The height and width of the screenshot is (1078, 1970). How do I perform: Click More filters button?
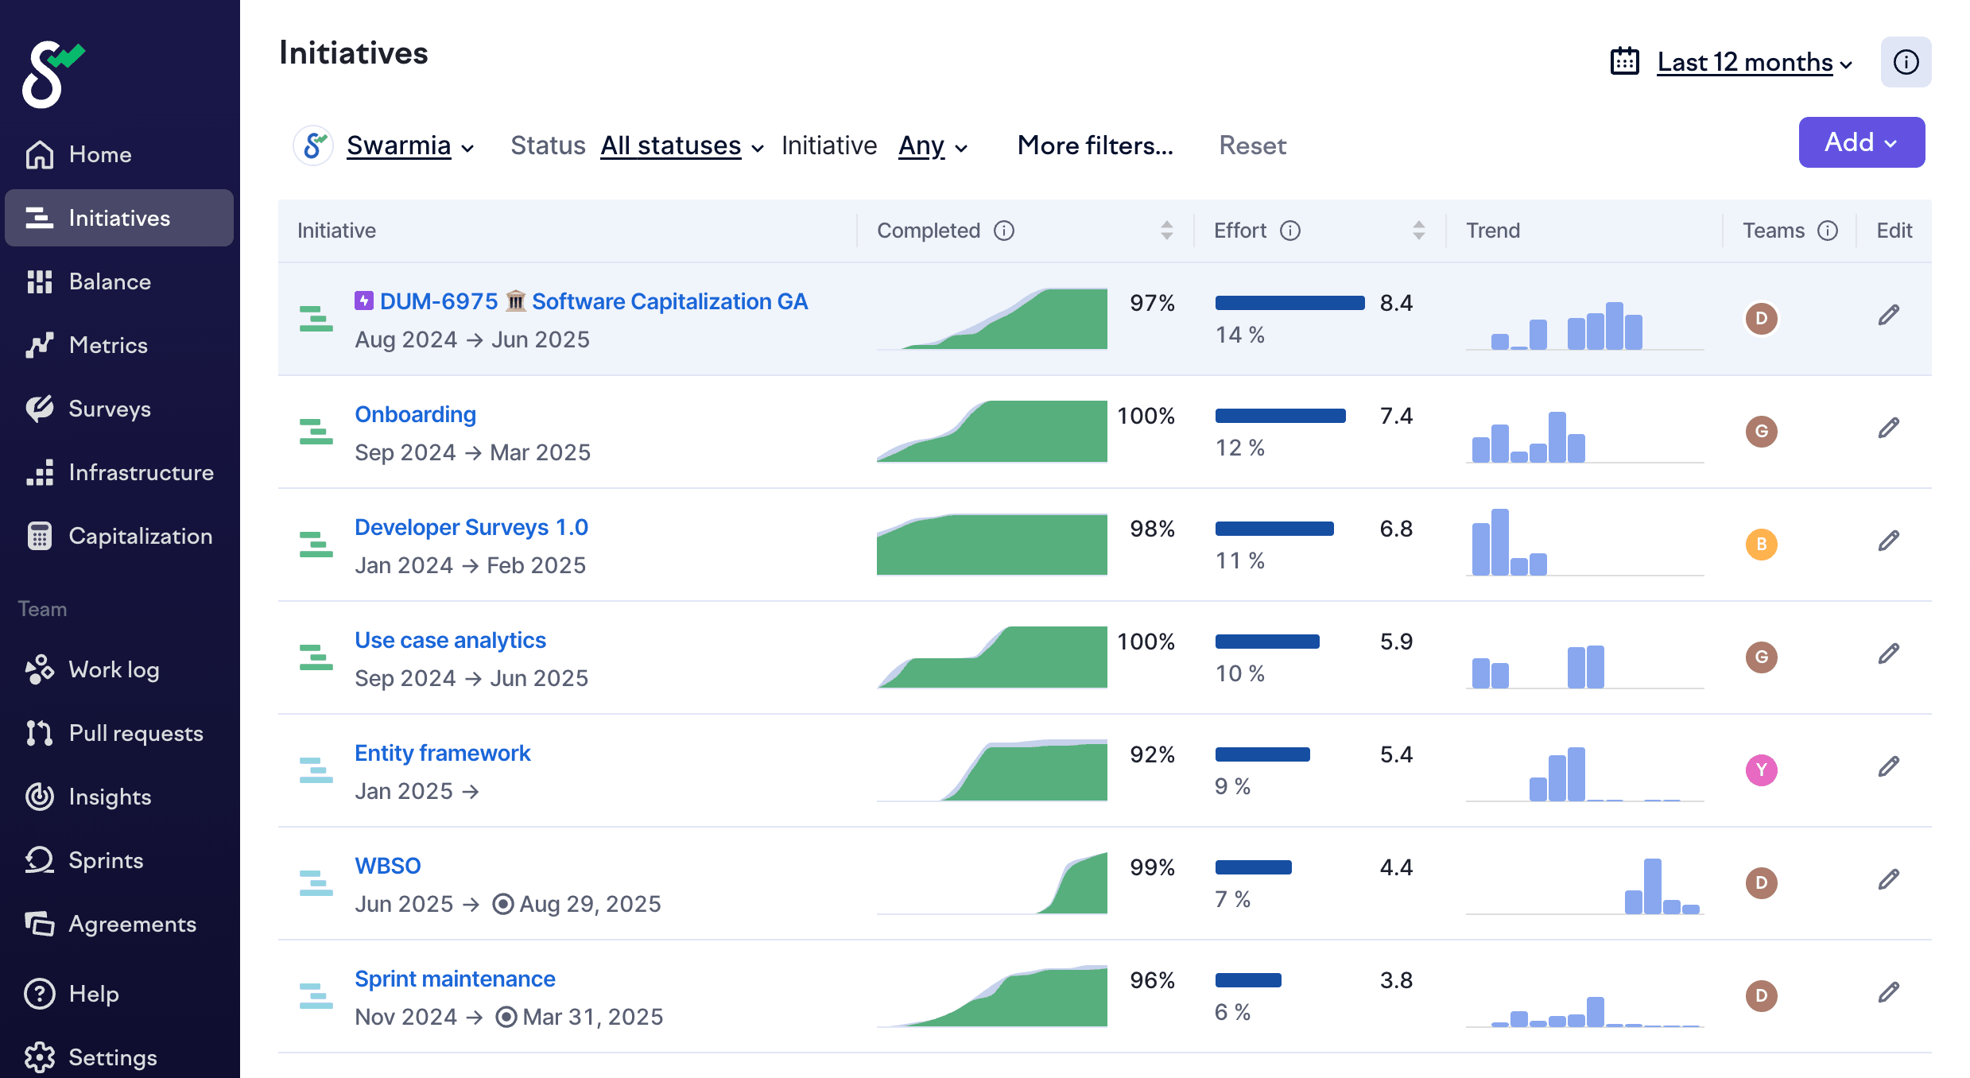pos(1095,145)
